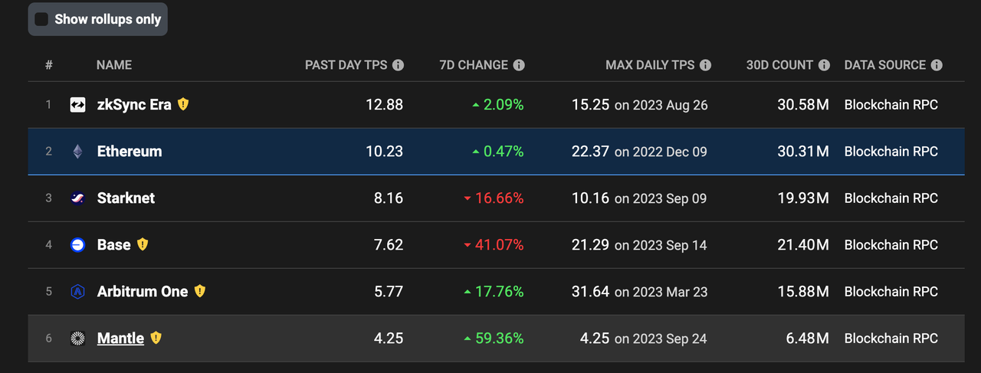
Task: Click the 41.07% decrease for Base
Action: [494, 245]
